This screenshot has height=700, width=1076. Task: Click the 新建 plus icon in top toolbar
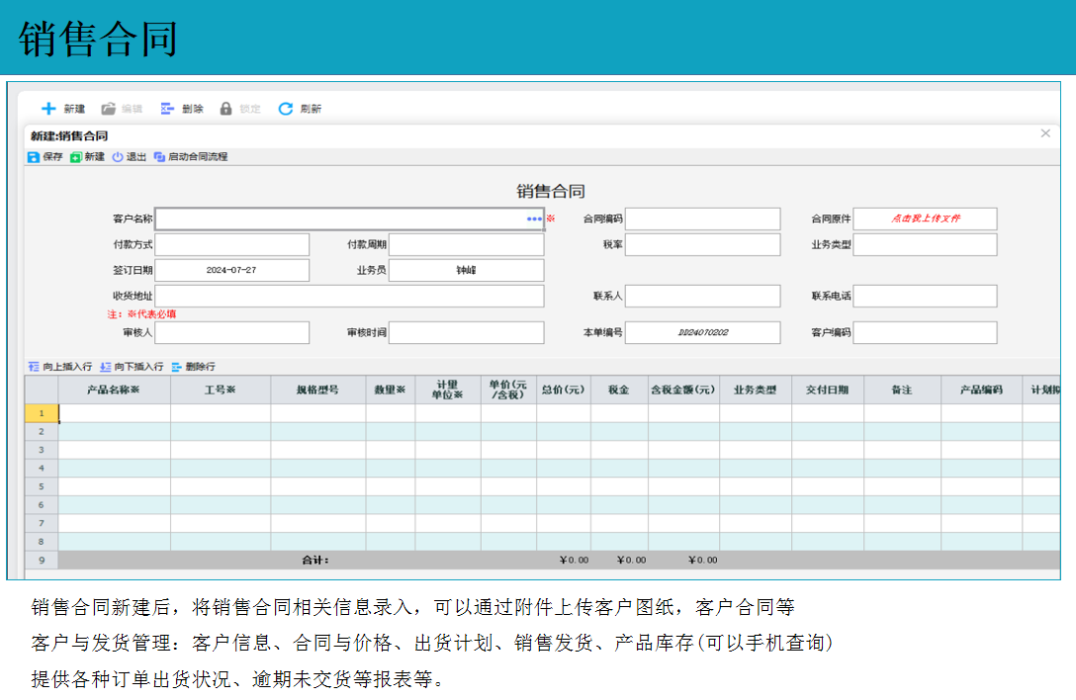(x=48, y=109)
